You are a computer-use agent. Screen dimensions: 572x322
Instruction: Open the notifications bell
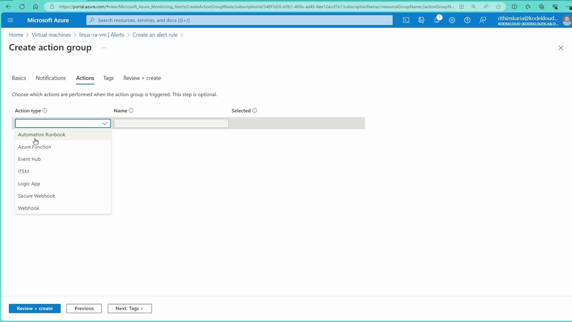(x=437, y=20)
